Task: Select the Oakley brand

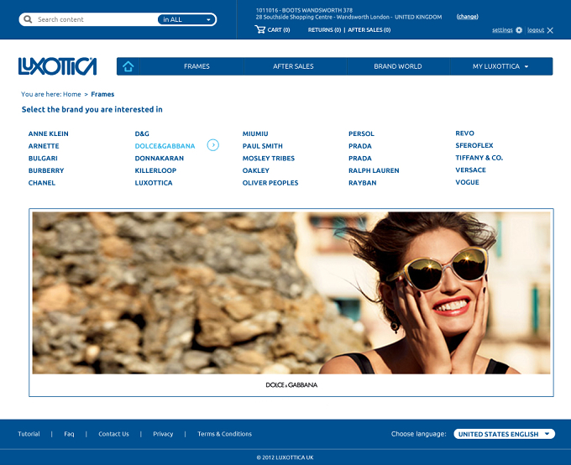Action: click(256, 170)
